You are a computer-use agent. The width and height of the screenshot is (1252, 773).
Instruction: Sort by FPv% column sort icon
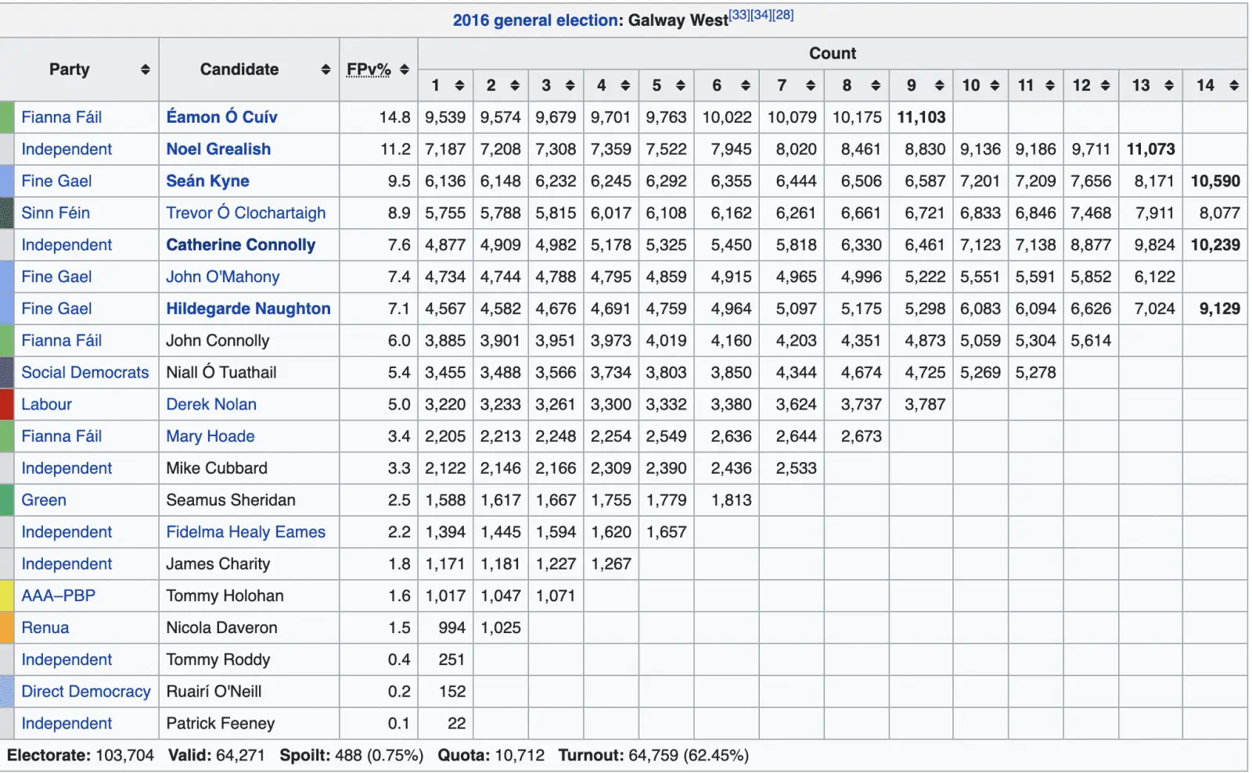click(x=405, y=70)
